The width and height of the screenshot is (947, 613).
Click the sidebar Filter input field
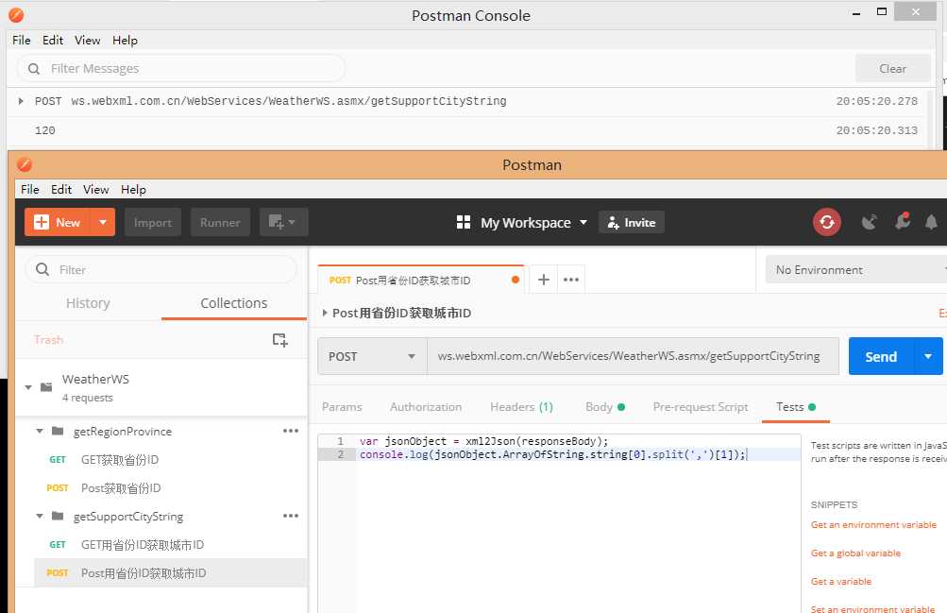pos(161,269)
